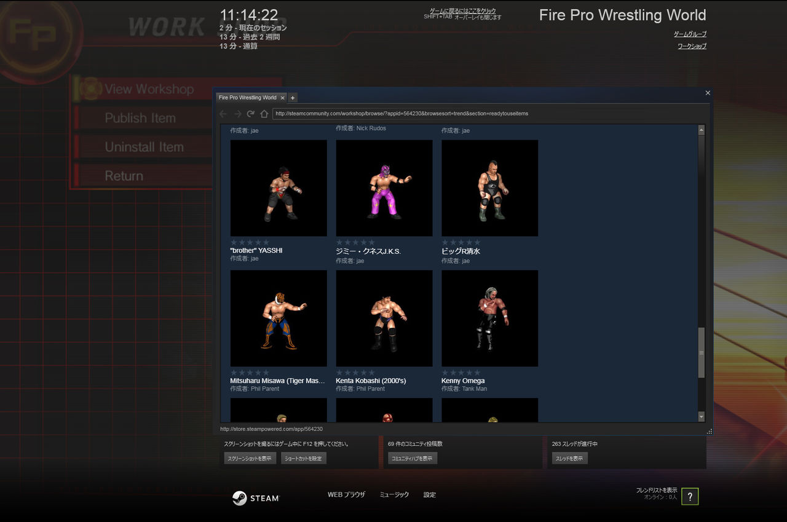
Task: Click the Fire Pro Wrestling World title
Action: (622, 15)
